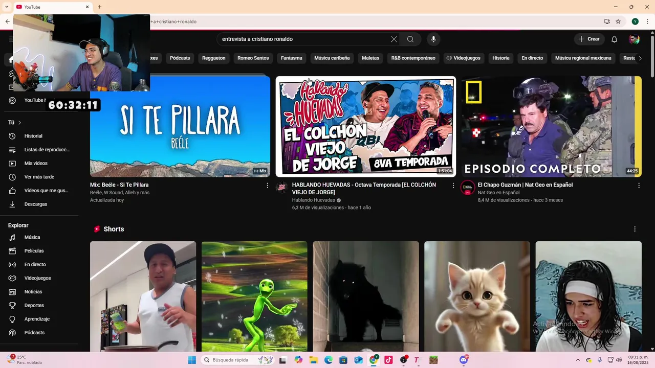Screen dimensions: 655x368
Task: Play El Chapo Guzmán Nat Geo thumbnail
Action: (x=551, y=127)
